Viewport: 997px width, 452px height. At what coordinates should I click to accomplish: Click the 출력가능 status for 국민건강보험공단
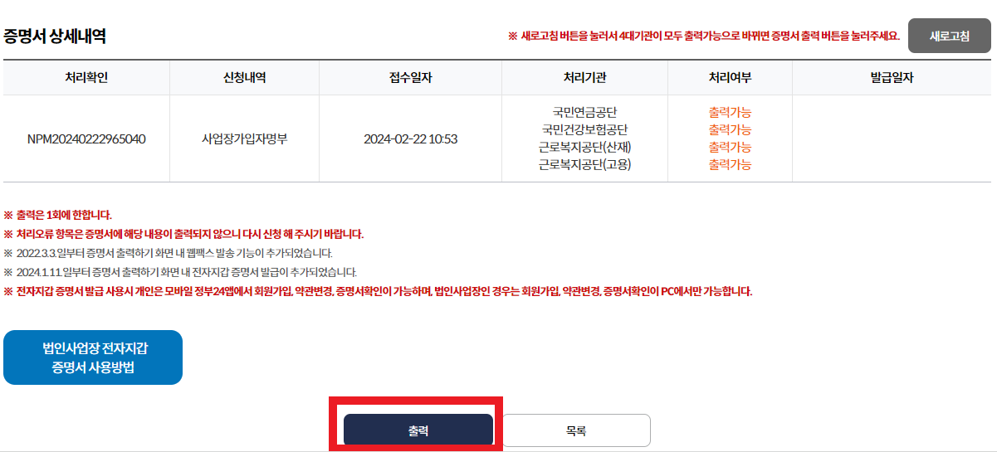click(x=730, y=129)
